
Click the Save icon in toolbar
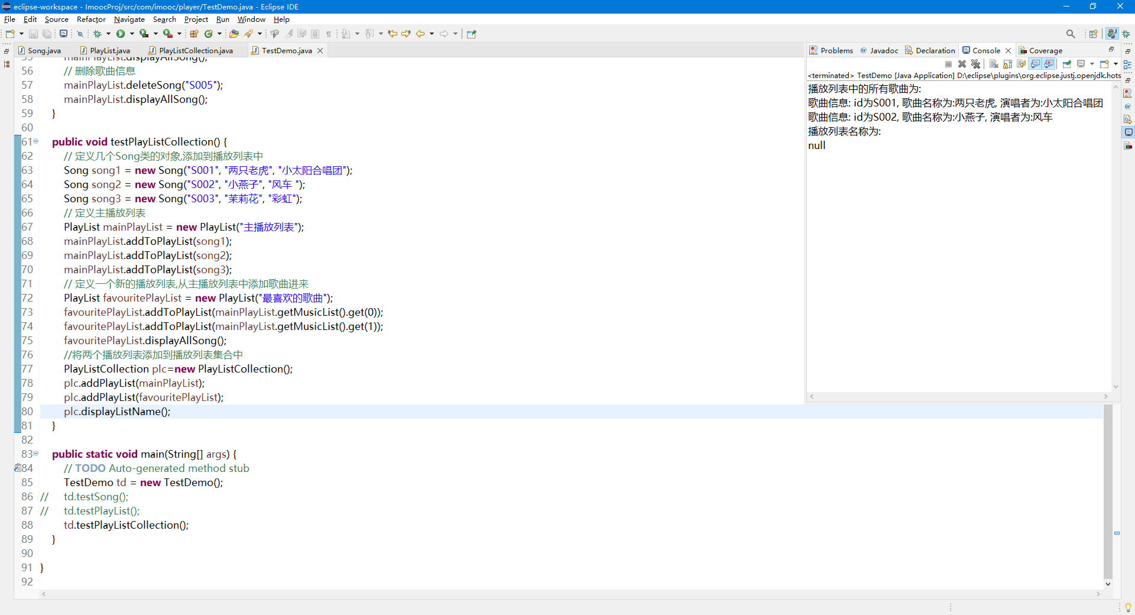[x=33, y=34]
